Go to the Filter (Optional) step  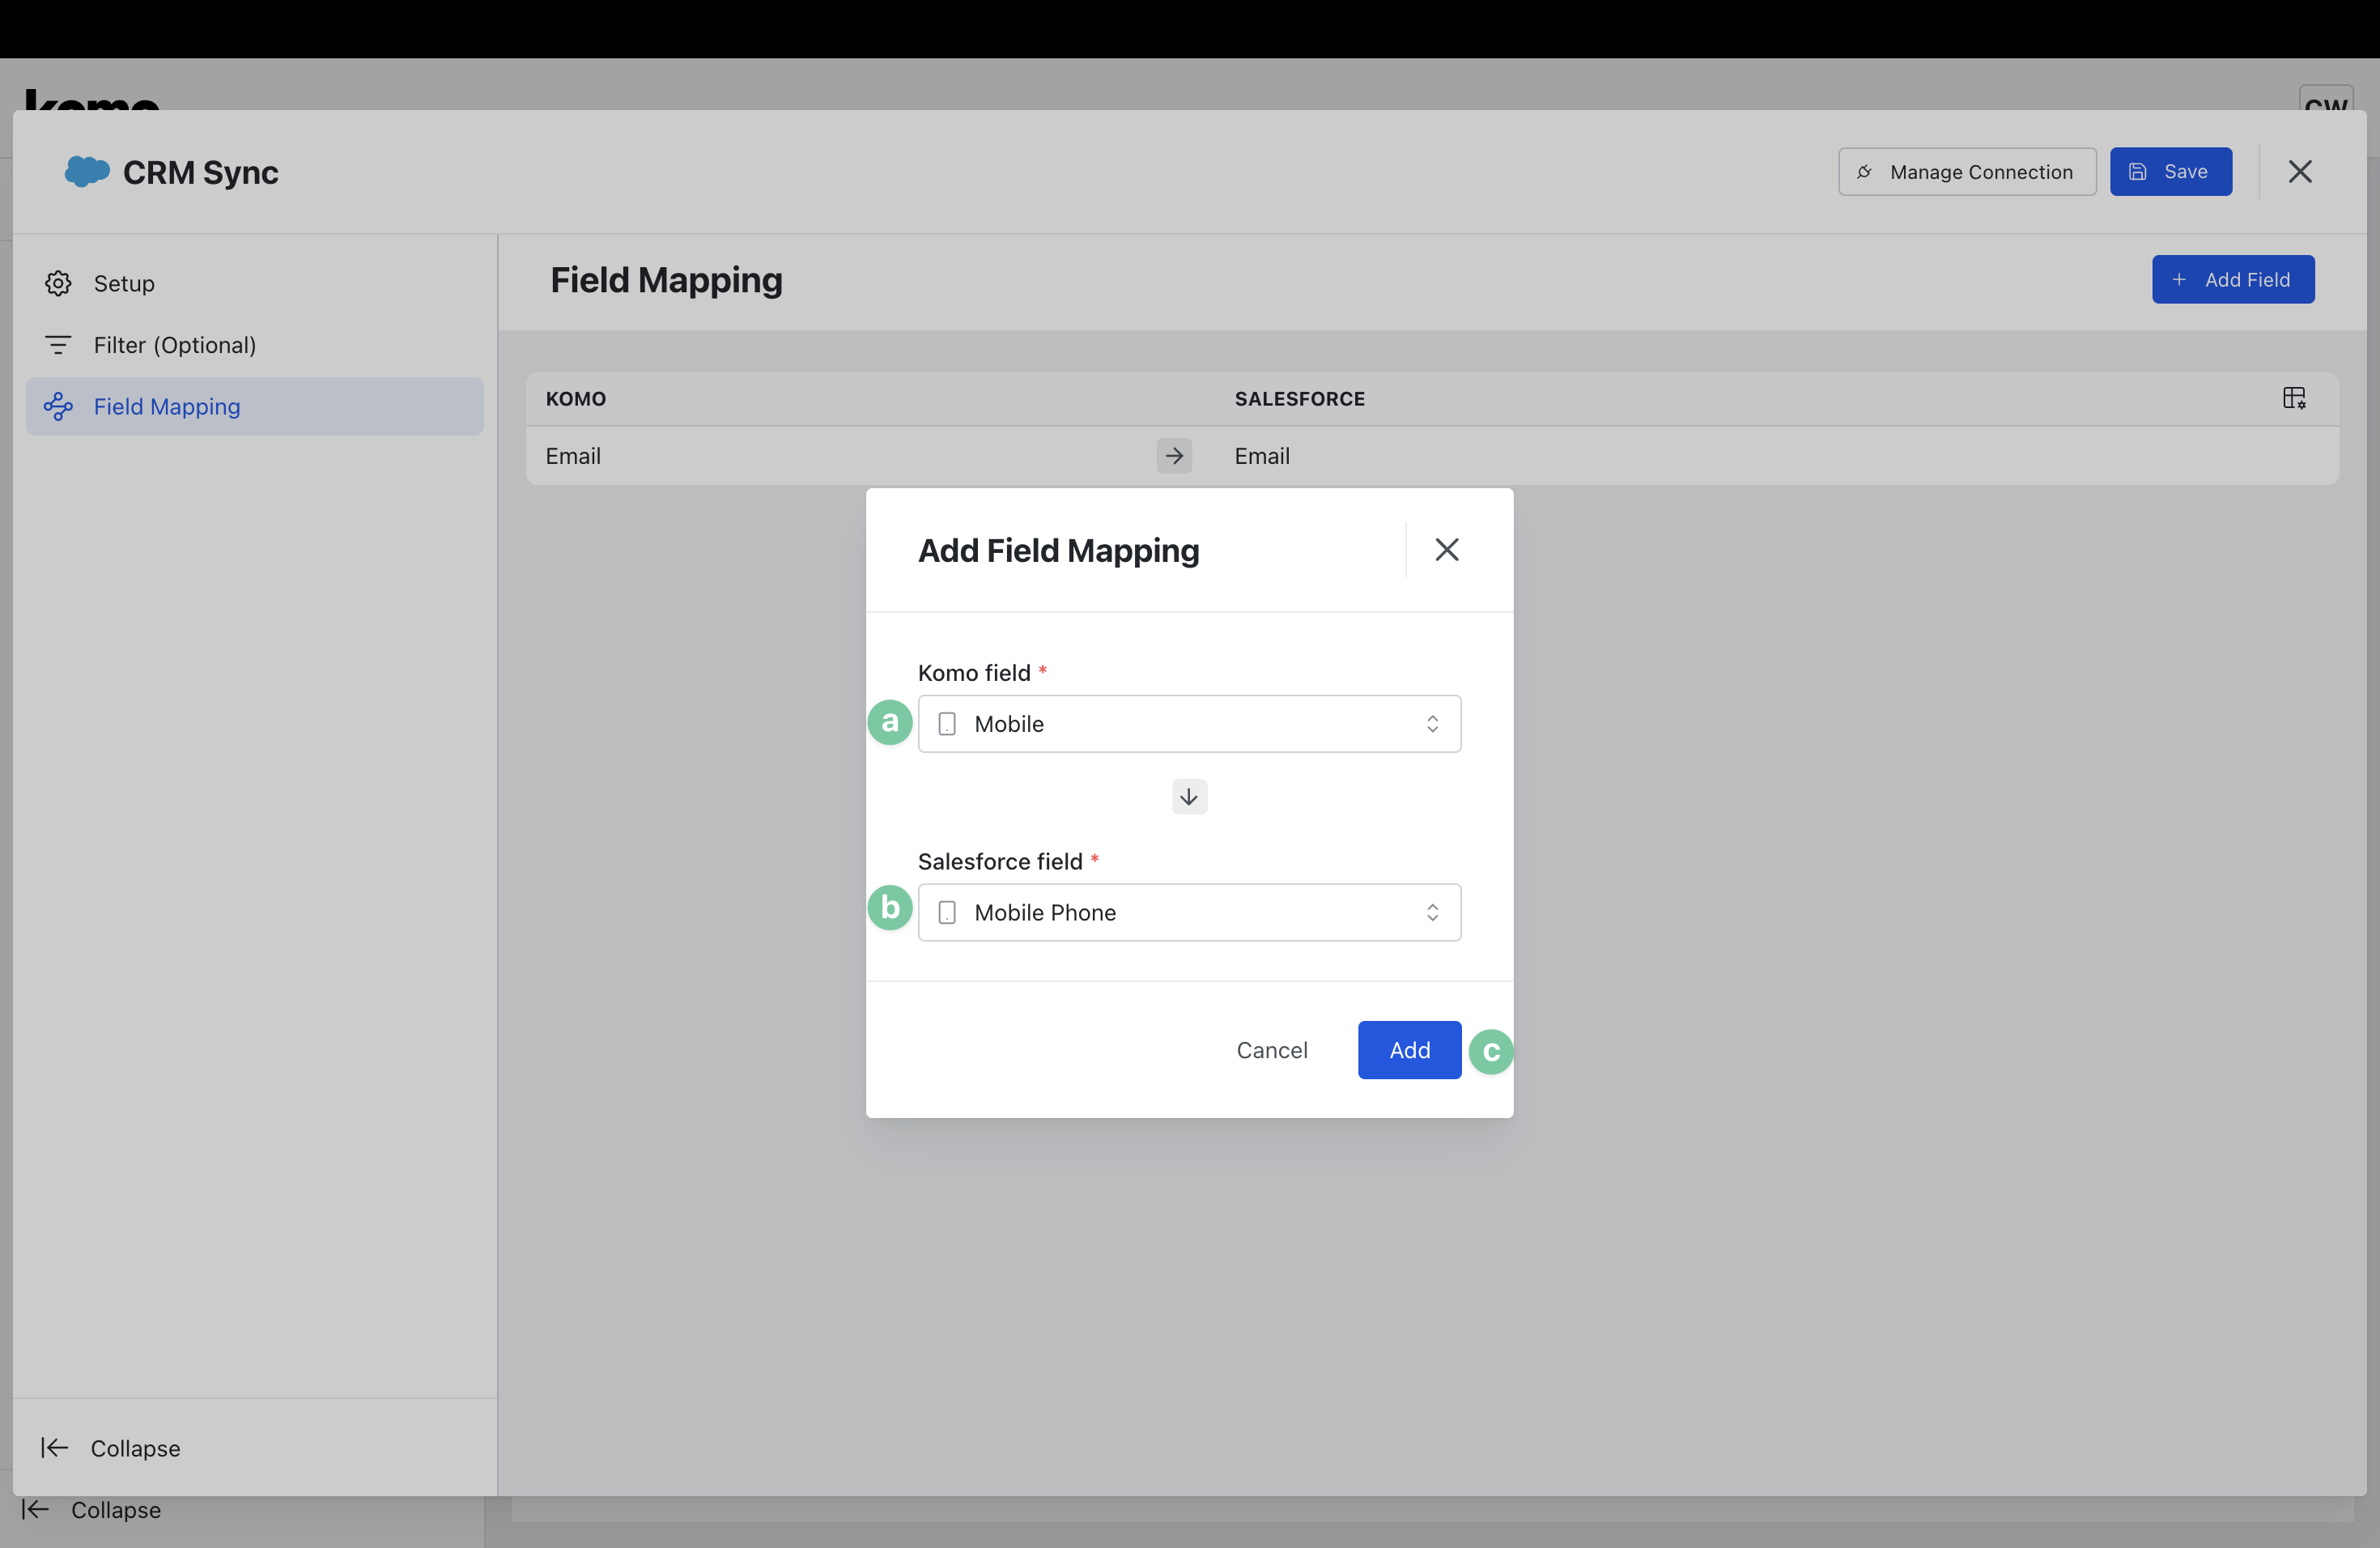pos(175,345)
